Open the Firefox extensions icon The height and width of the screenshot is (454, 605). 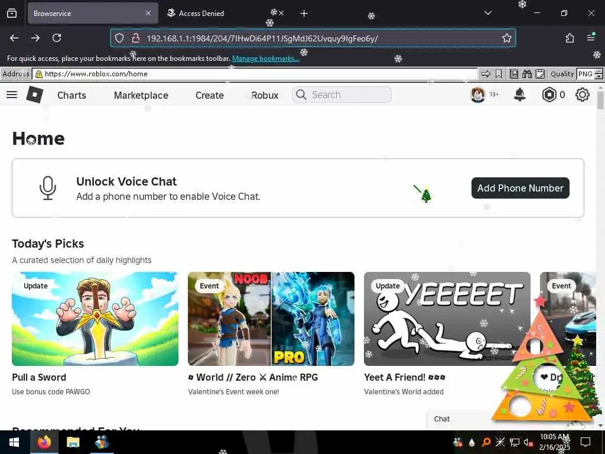click(570, 38)
